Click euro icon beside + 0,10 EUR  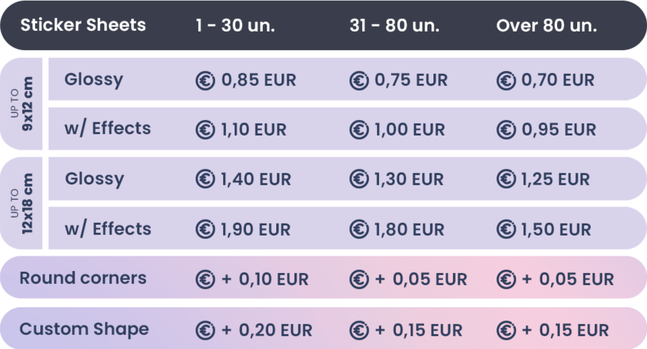pos(205,279)
